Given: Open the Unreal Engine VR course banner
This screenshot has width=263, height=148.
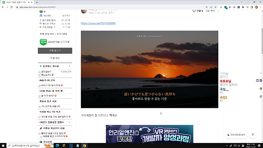Looking at the screenshot, I should pyautogui.click(x=150, y=134).
